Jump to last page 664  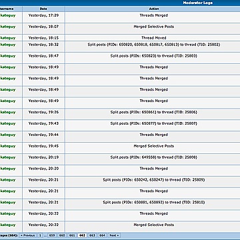pyautogui.click(x=102, y=235)
